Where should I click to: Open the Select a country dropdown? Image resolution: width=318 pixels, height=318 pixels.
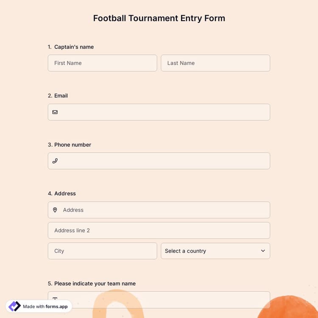pos(215,251)
